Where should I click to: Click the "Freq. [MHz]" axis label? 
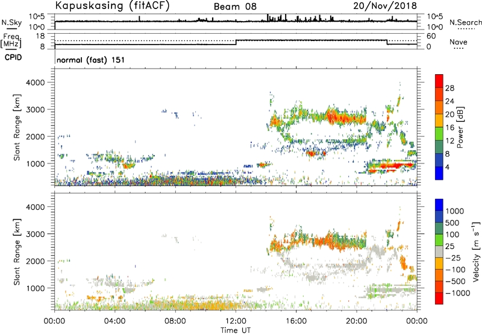pyautogui.click(x=11, y=40)
